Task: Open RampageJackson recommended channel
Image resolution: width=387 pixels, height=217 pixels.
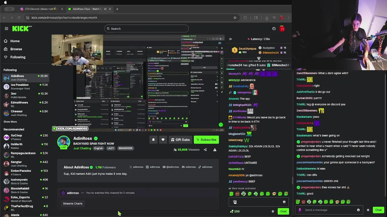Action: (x=26, y=155)
